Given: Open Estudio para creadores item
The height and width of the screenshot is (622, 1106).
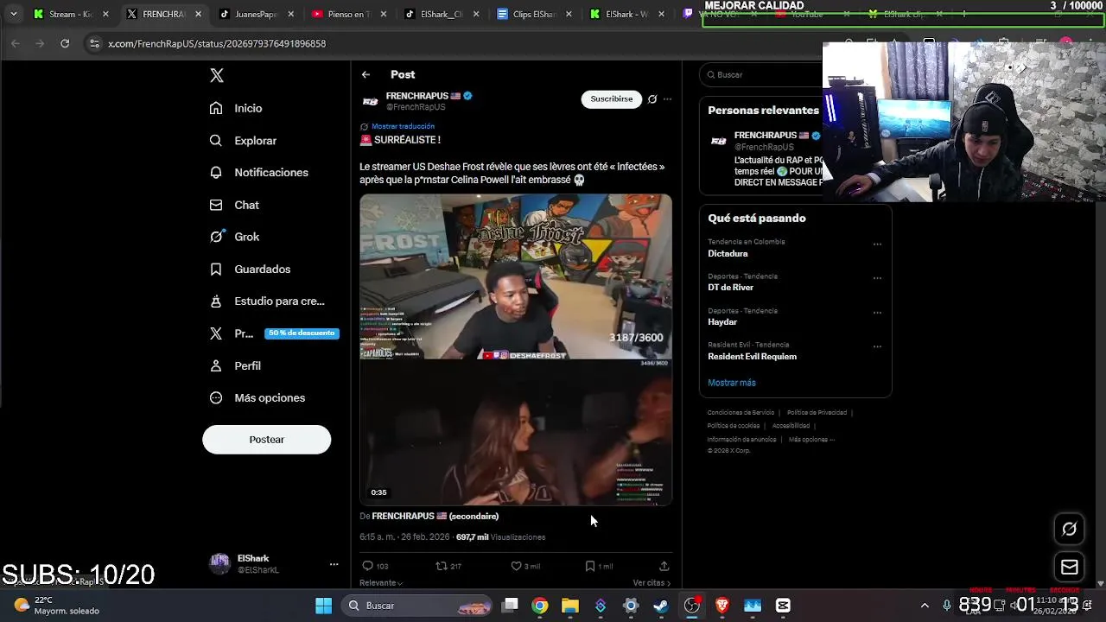Looking at the screenshot, I should point(267,301).
